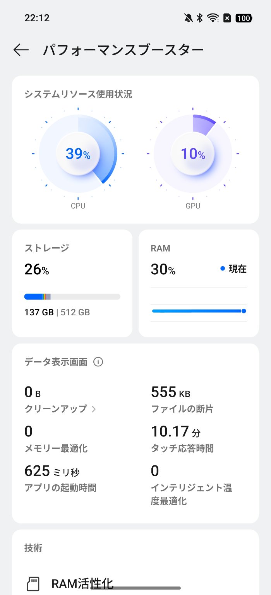Tap the muted notification bell icon
The width and height of the screenshot is (271, 595).
(x=189, y=18)
